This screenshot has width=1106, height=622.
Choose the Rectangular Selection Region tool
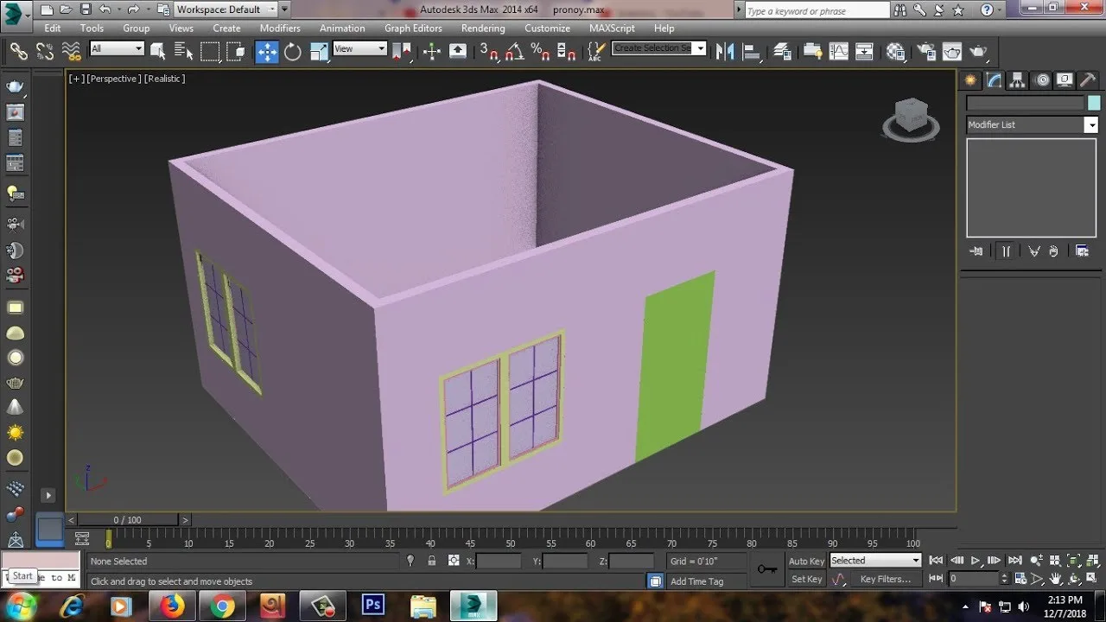[x=210, y=52]
